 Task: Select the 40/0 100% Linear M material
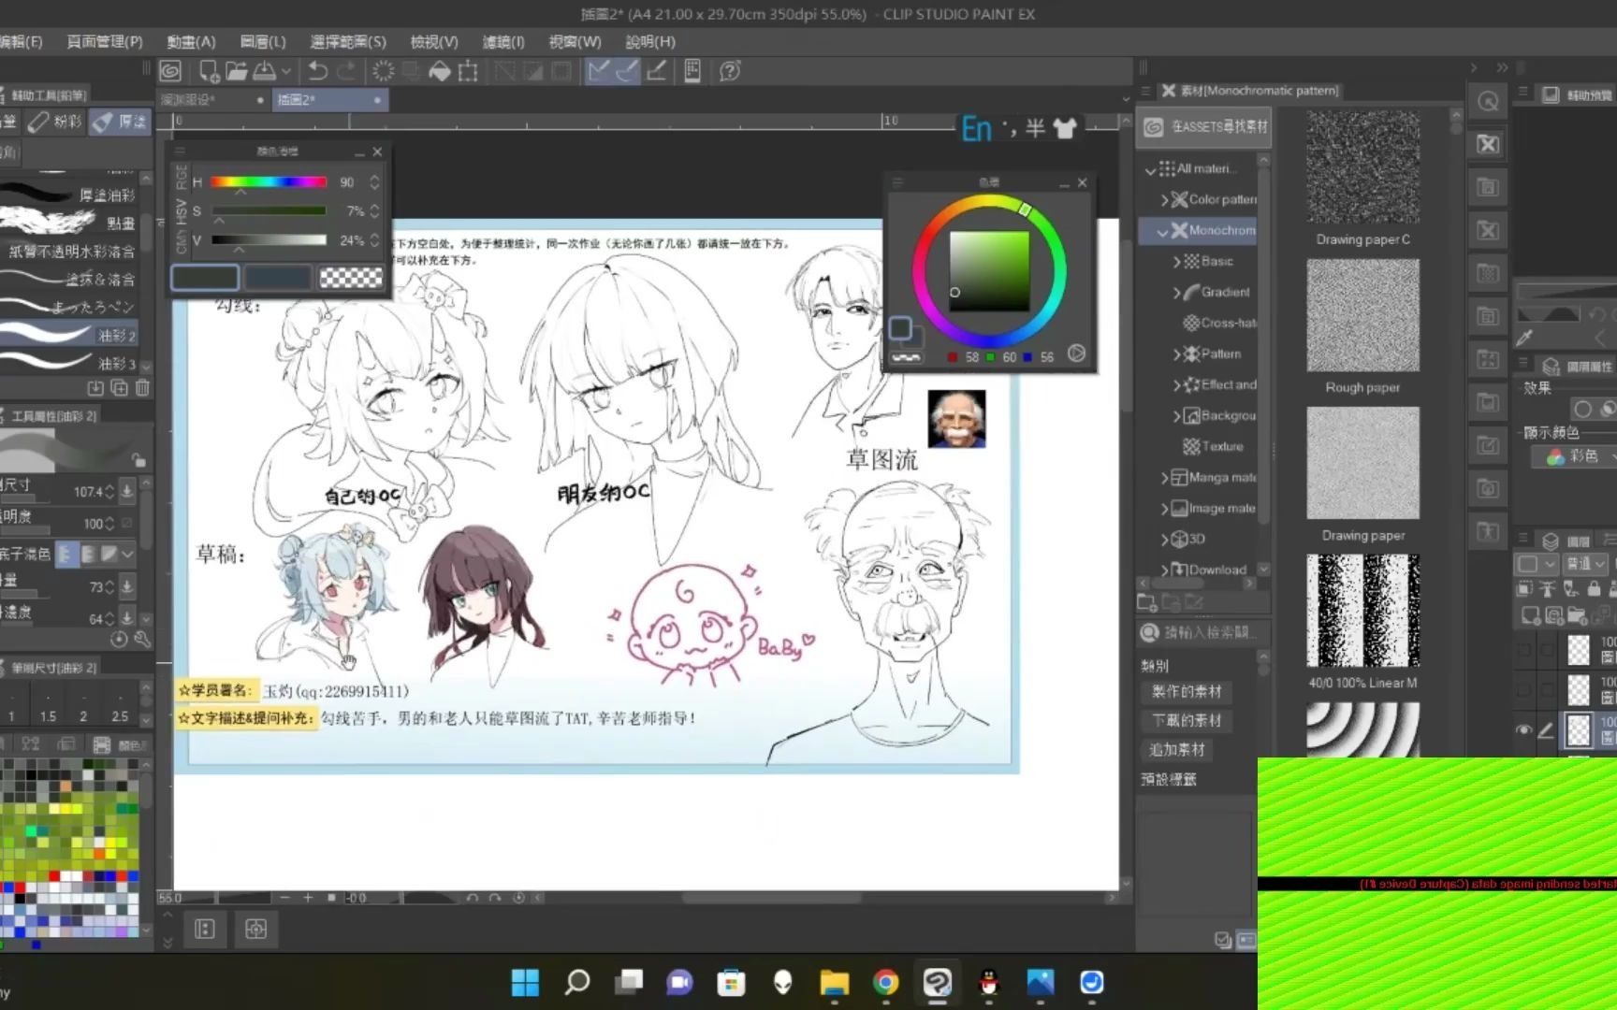click(x=1362, y=611)
